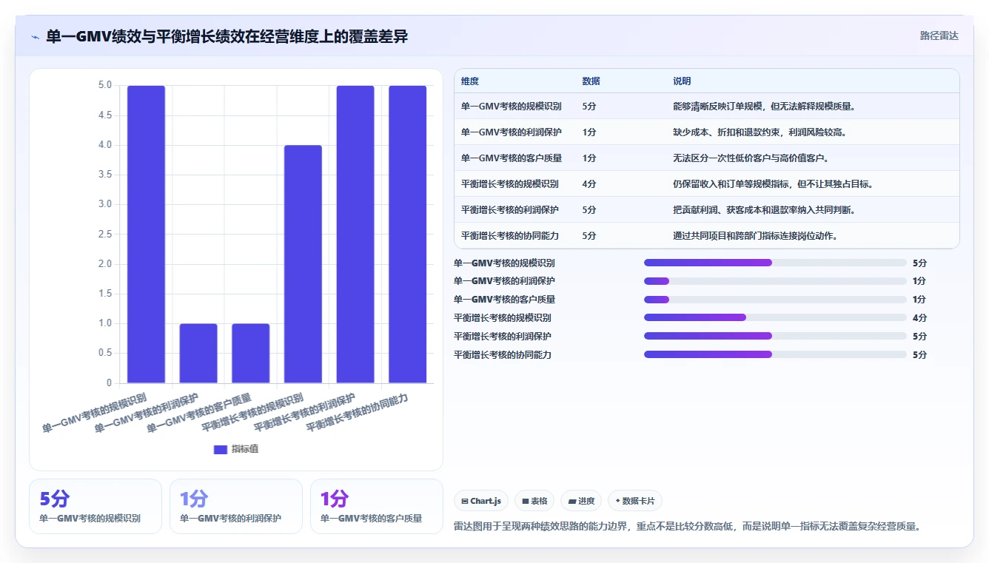989x563 pixels.
Task: Click 4分 score next to progress bar
Action: pyautogui.click(x=919, y=318)
